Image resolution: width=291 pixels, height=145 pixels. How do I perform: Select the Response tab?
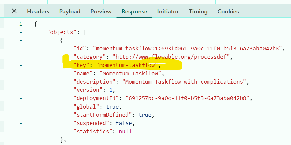coord(134,12)
